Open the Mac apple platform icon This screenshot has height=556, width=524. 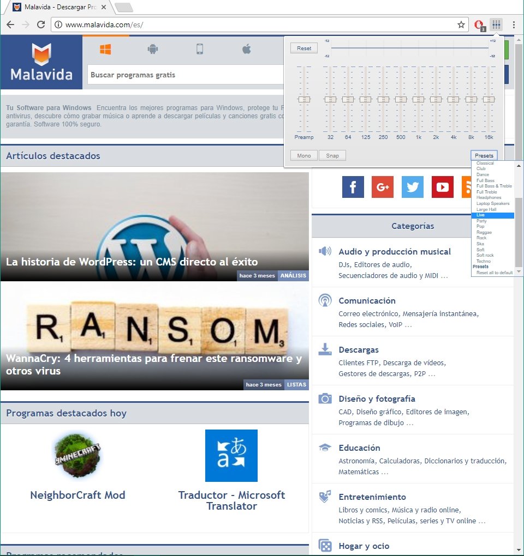(247, 49)
